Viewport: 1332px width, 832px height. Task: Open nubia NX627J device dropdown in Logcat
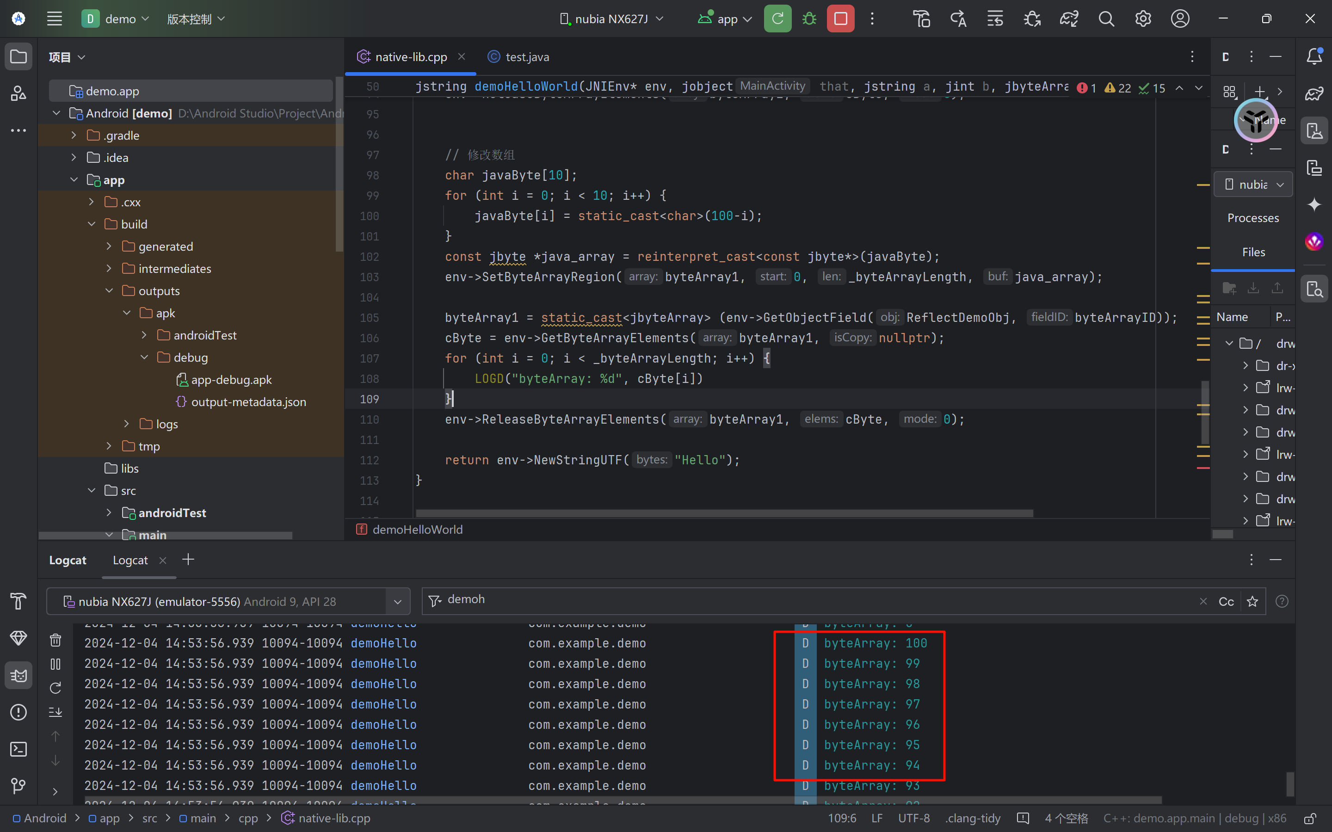[x=397, y=601]
